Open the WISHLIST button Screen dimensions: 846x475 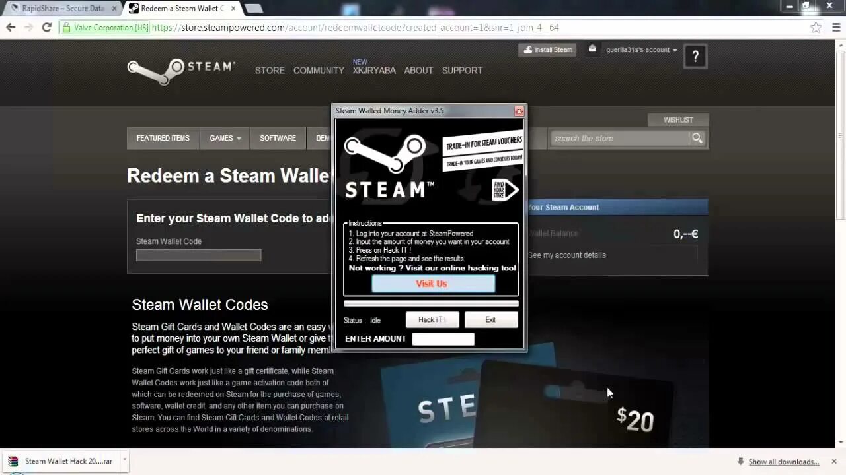(x=677, y=120)
